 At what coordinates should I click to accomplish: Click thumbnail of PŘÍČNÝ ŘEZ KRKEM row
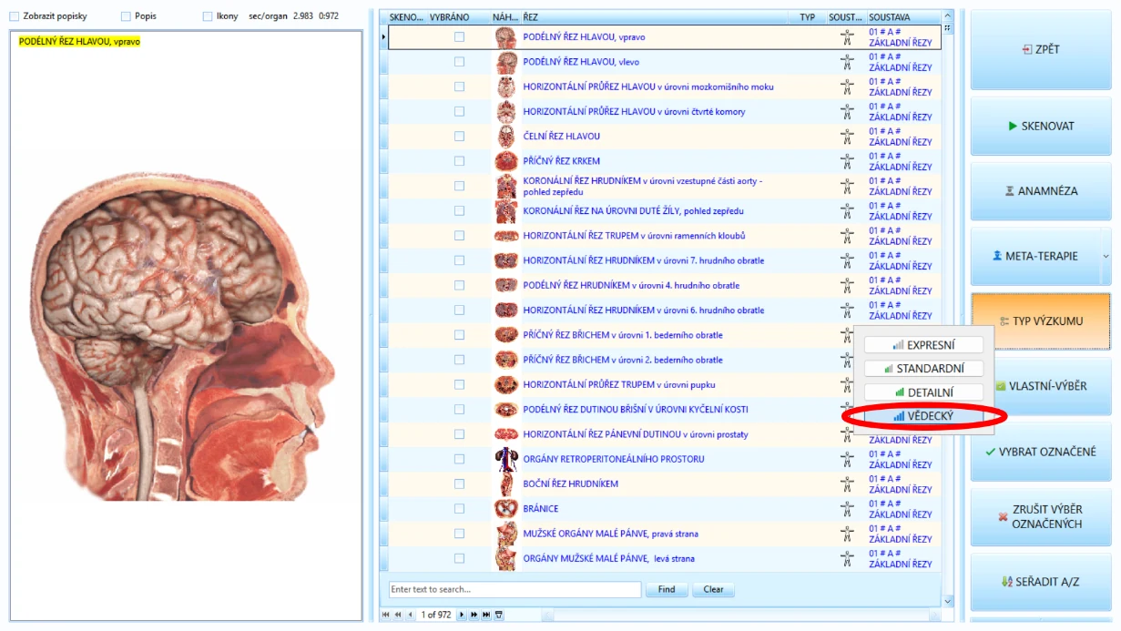click(505, 161)
